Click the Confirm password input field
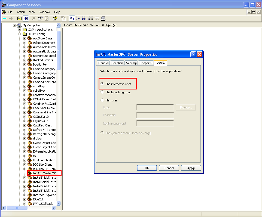Image resolution: width=262 pixels, height=217 pixels. pos(155,123)
